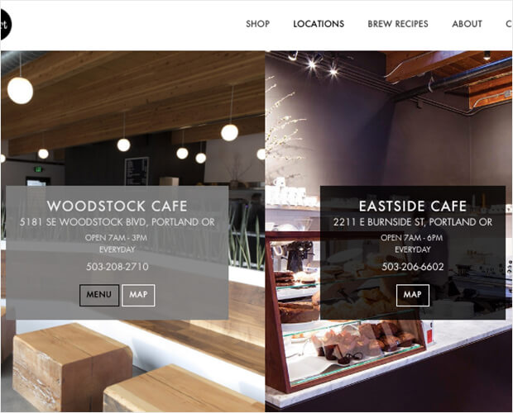
Task: Click the black circular site logo
Action: point(6,25)
